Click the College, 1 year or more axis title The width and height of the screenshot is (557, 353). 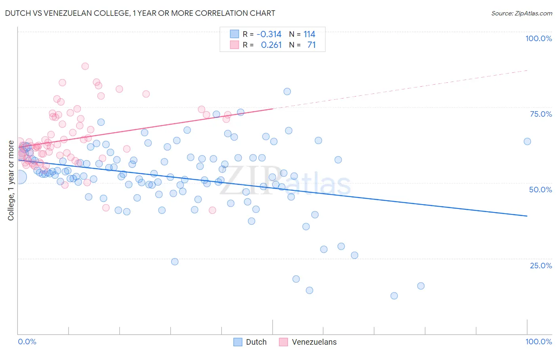(11, 180)
